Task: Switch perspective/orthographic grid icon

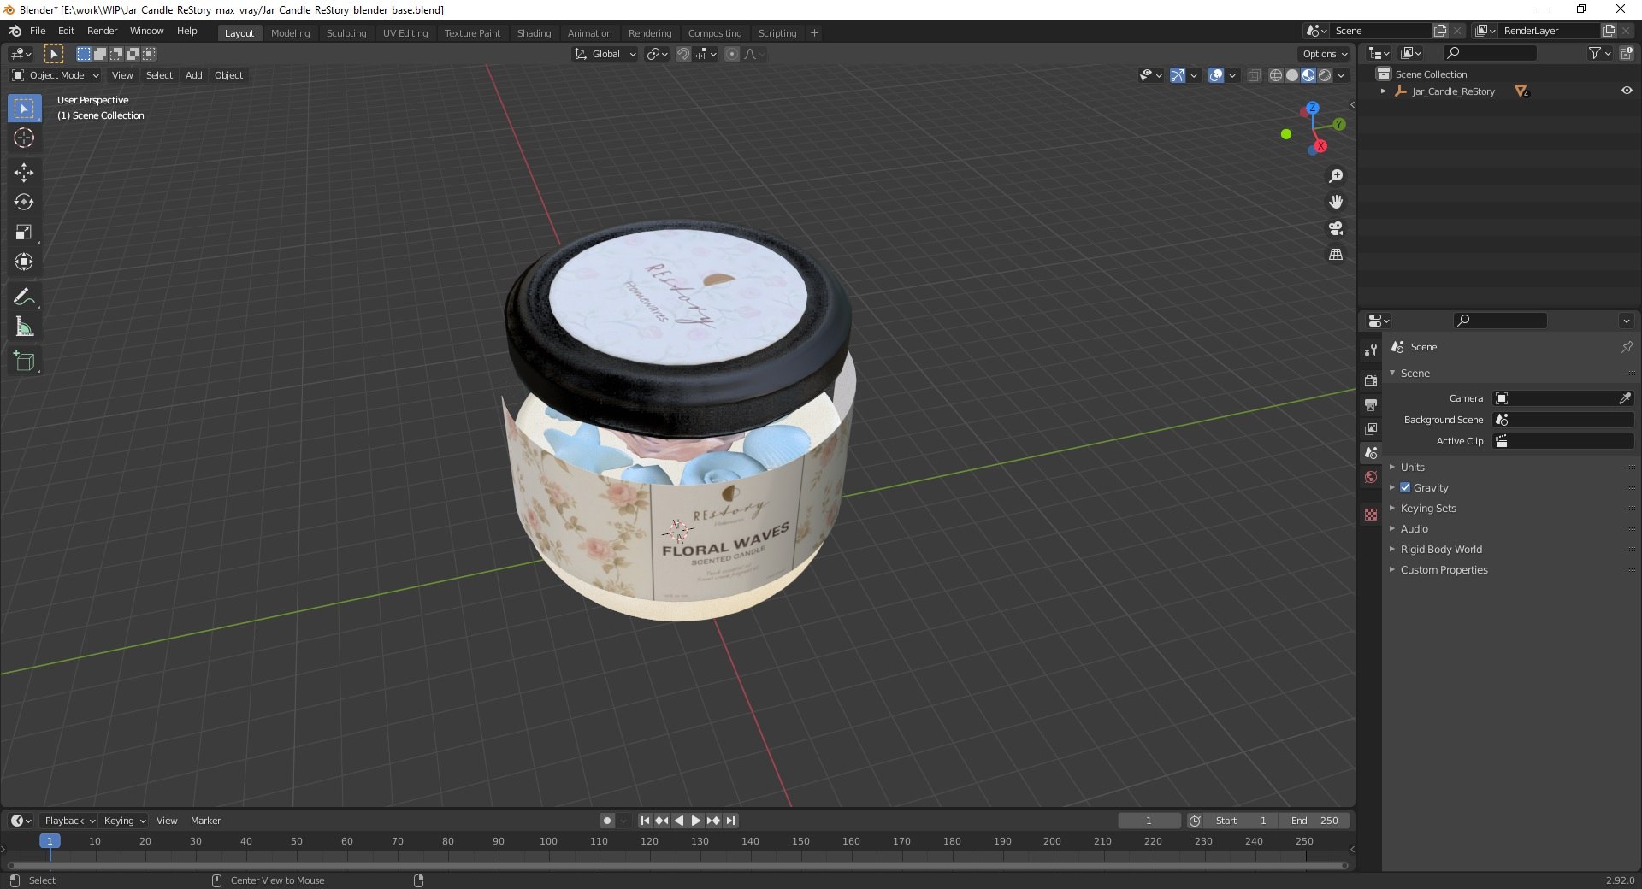Action: [x=1336, y=255]
